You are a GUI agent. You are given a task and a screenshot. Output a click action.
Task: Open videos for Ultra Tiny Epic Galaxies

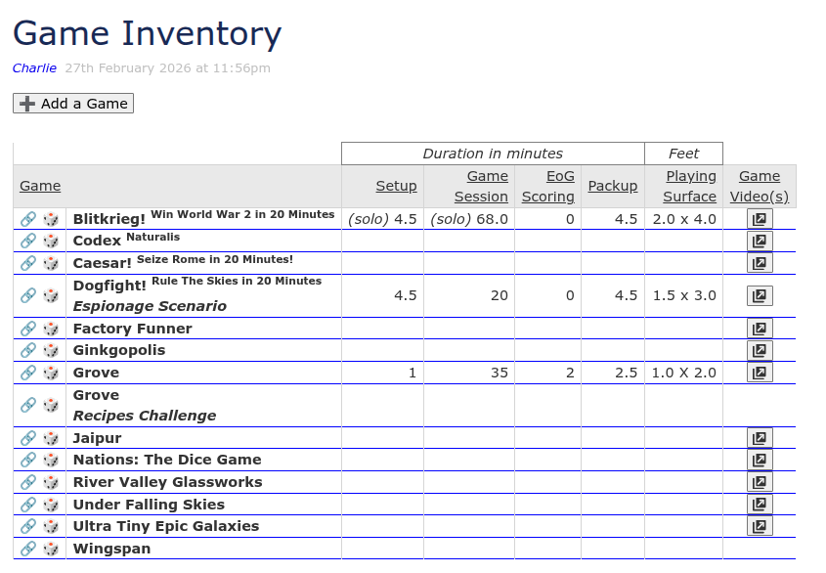point(760,526)
